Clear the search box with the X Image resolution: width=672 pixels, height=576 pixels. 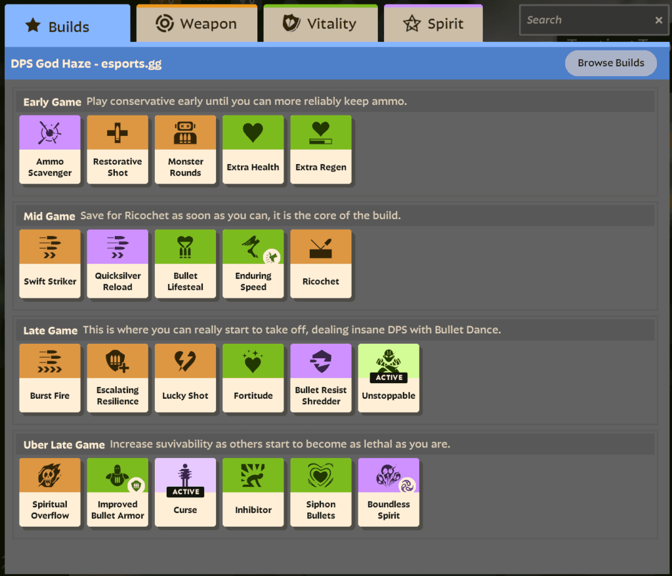[658, 20]
